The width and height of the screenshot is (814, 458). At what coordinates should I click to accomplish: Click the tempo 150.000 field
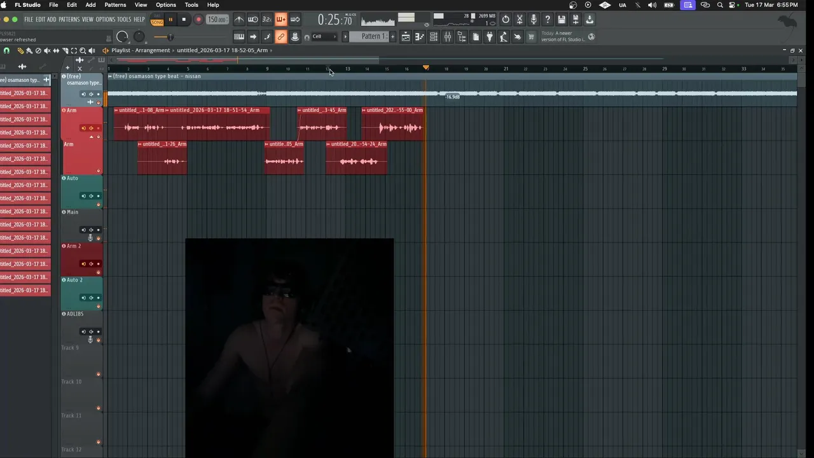click(217, 20)
